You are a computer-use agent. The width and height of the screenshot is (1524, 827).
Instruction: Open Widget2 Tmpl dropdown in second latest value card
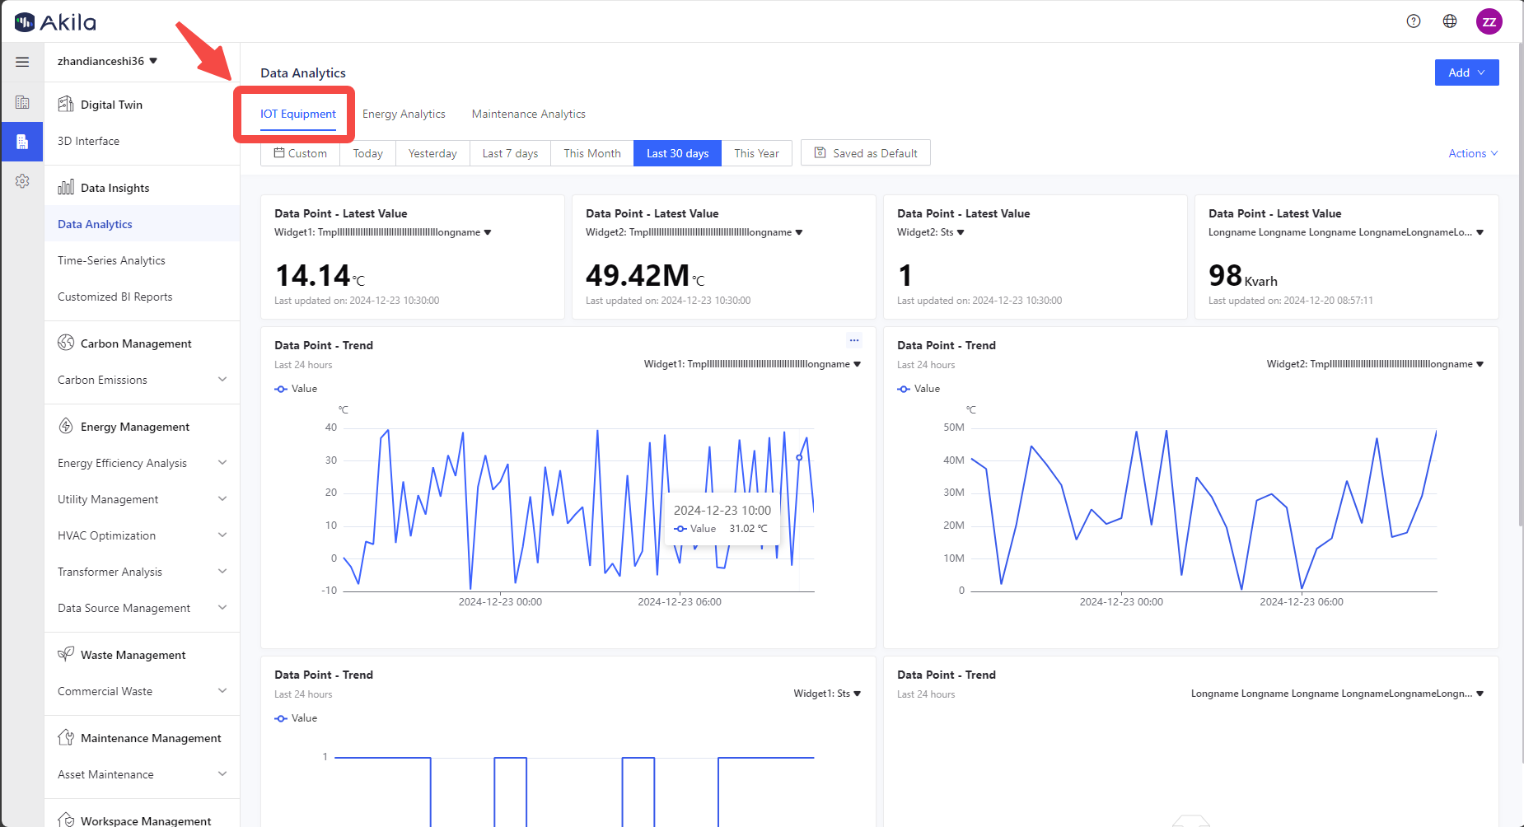[x=694, y=232]
